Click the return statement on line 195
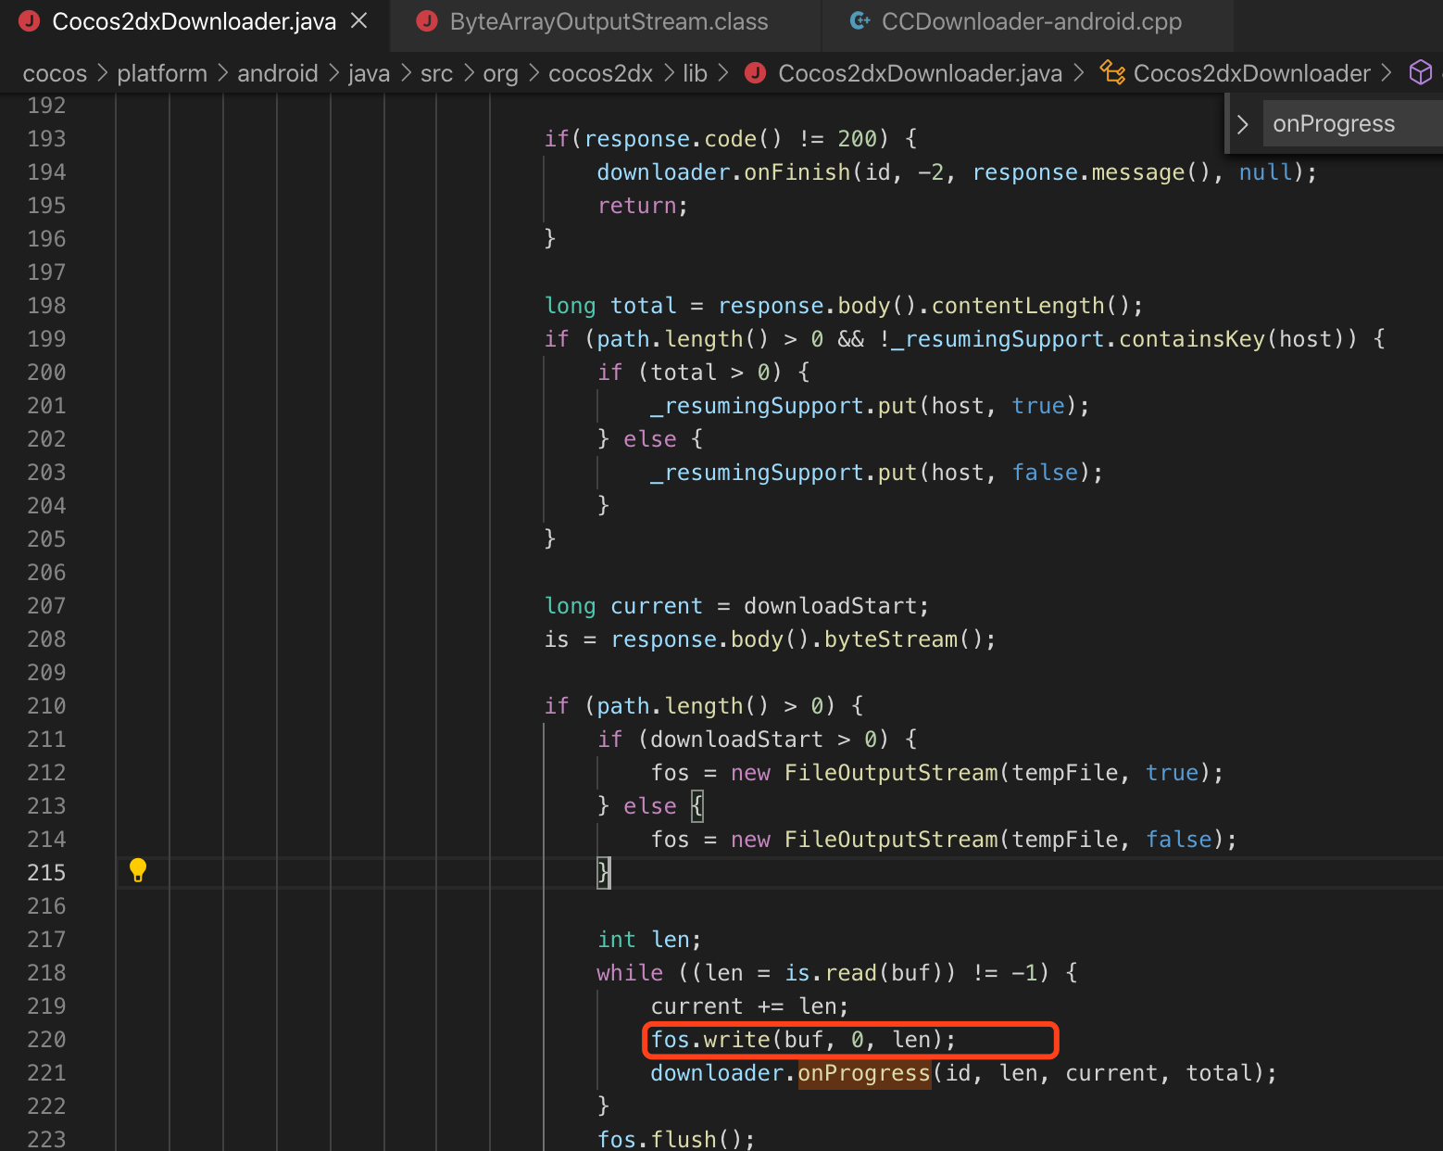 pos(643,206)
